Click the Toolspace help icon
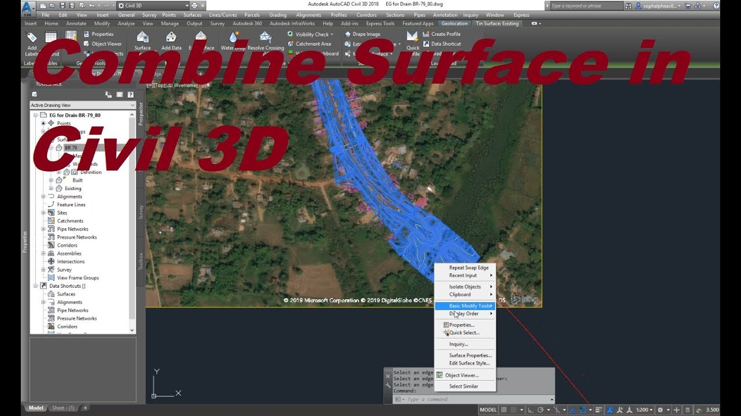The height and width of the screenshot is (416, 741). [130, 94]
